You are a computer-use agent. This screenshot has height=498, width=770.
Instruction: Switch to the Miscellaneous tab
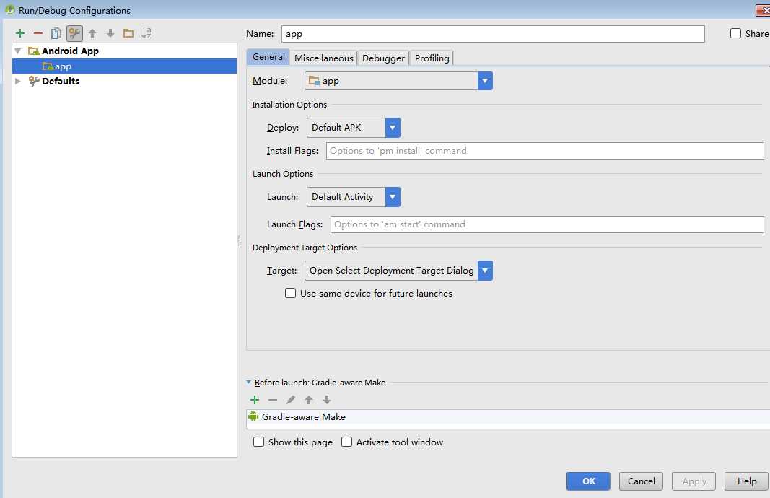(323, 58)
